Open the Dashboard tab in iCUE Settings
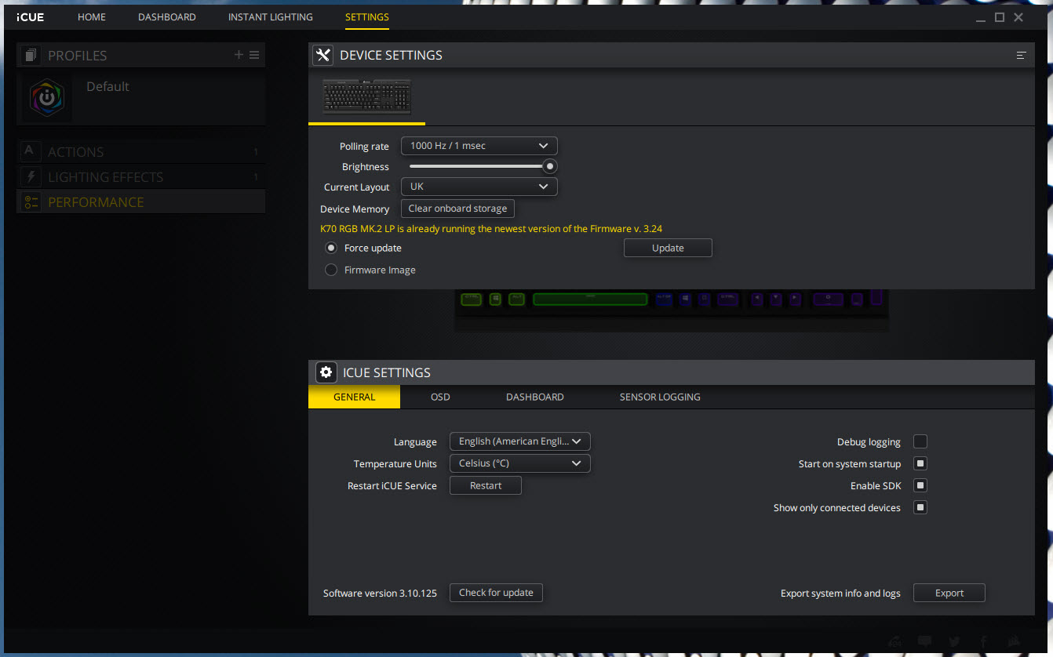Screen dimensions: 1053x657 (534, 397)
